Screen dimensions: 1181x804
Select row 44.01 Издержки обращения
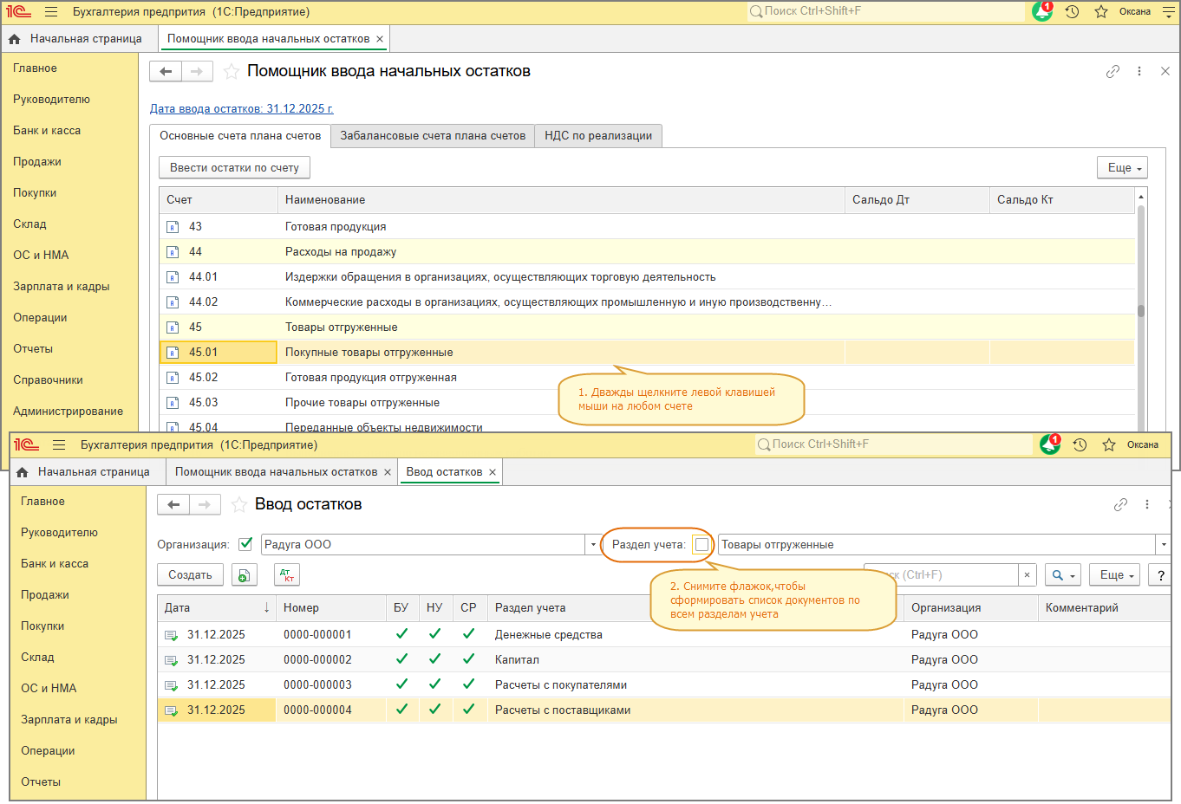click(x=499, y=277)
